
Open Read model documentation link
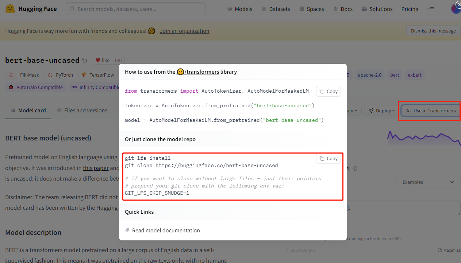tap(166, 231)
